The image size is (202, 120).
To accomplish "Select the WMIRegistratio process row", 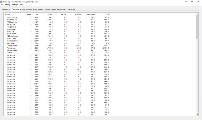I will pos(57,22).
